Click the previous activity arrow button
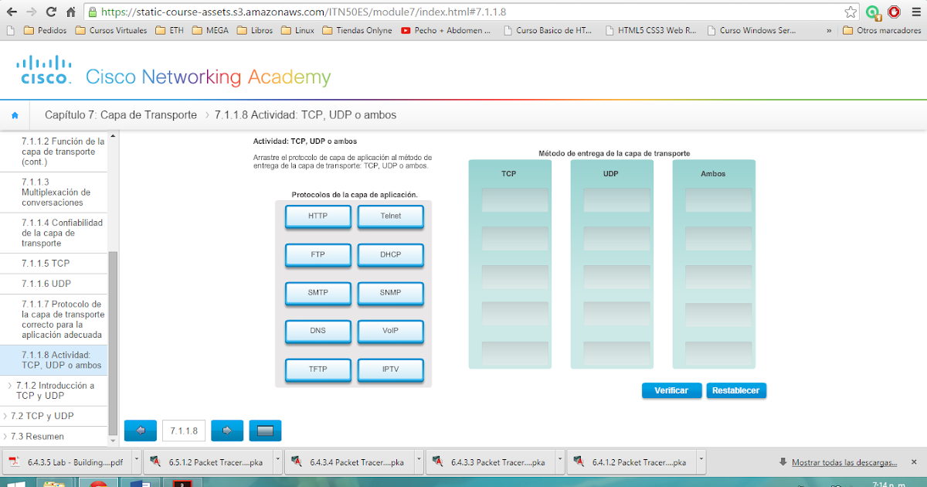Screen dimensions: 927x487 [x=140, y=430]
